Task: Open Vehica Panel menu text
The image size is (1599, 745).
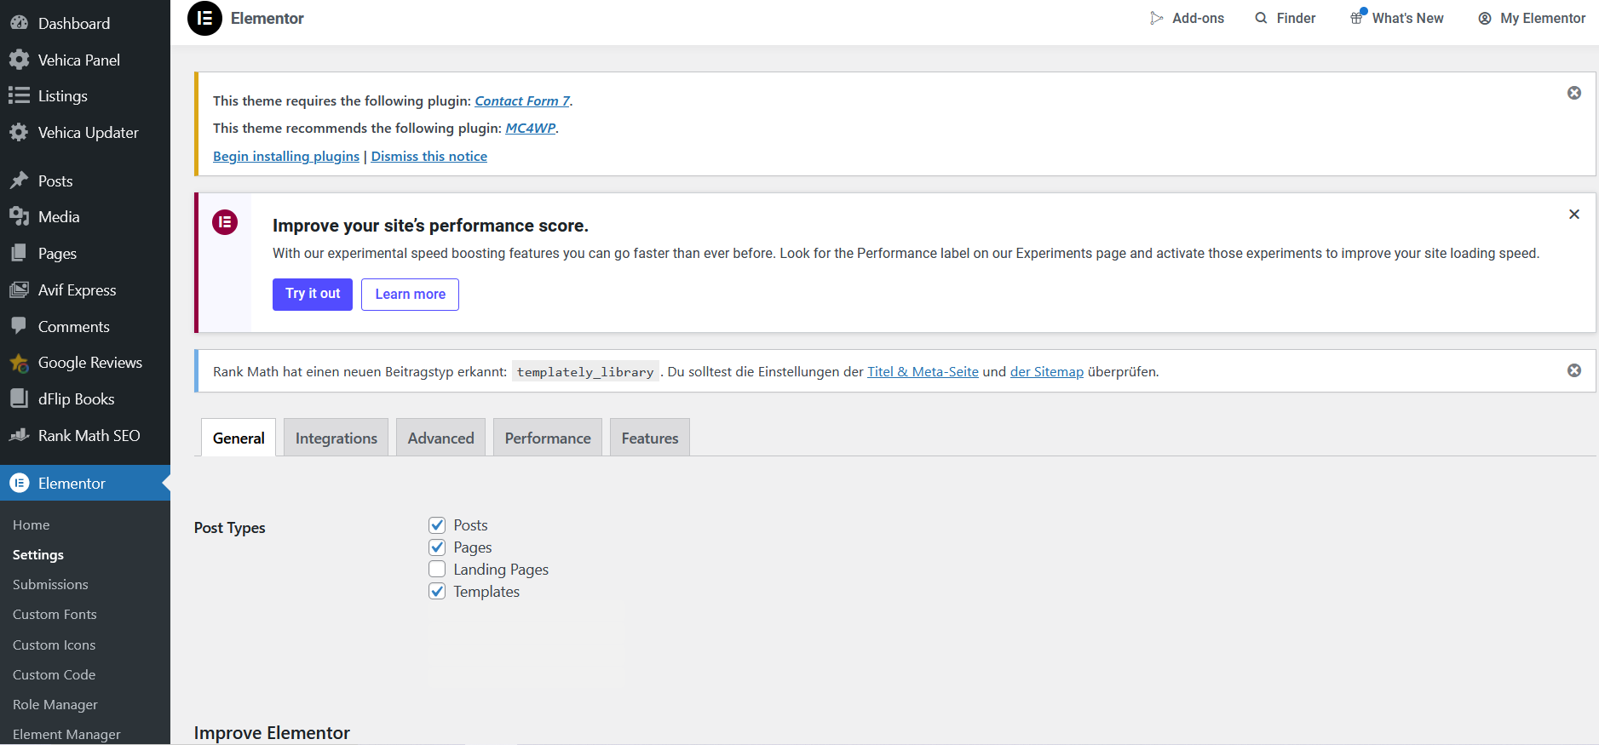Action: pos(79,60)
